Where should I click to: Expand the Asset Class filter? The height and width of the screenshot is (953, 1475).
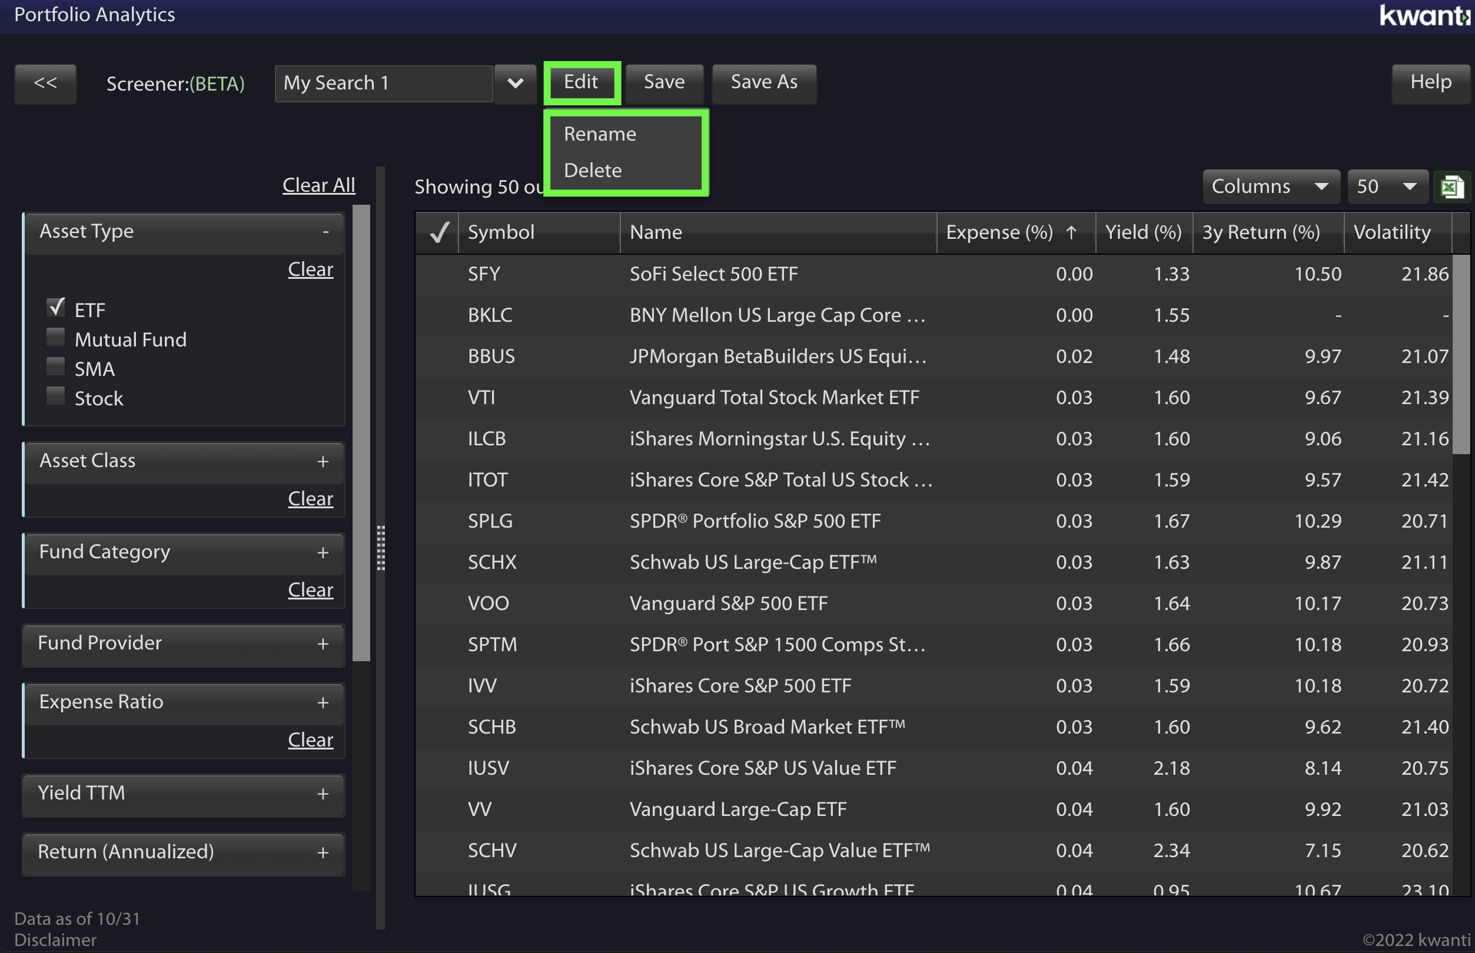[323, 462]
